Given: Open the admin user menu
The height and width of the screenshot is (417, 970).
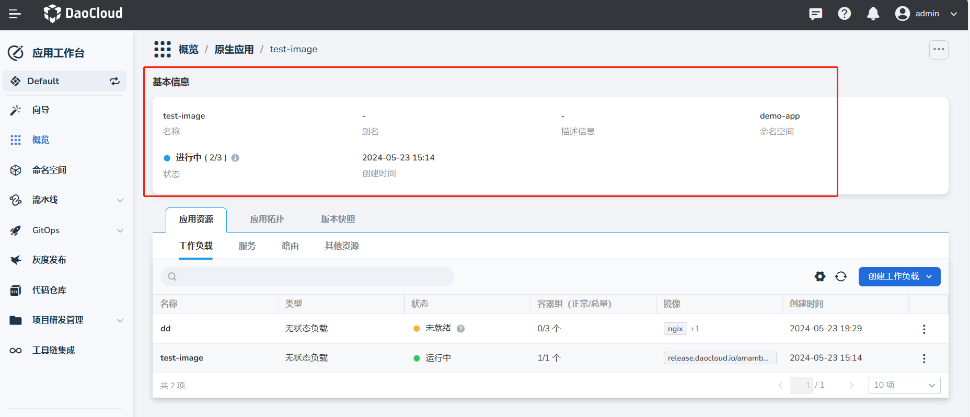Looking at the screenshot, I should coord(926,14).
